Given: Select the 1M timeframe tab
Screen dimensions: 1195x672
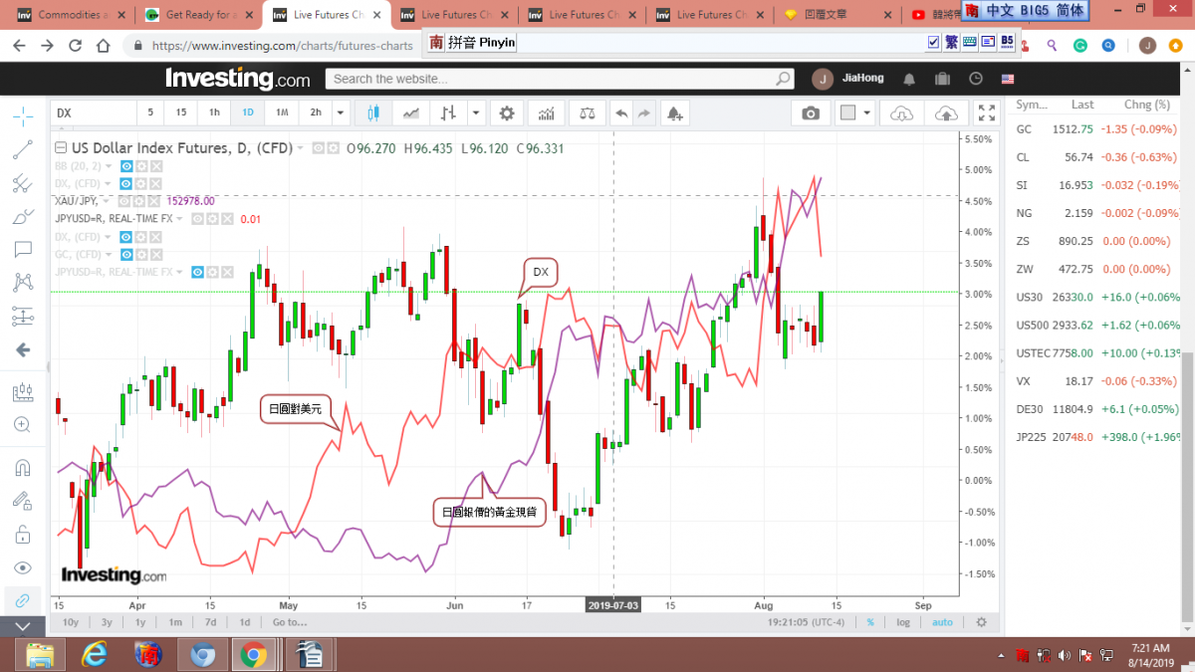Looking at the screenshot, I should [x=282, y=113].
